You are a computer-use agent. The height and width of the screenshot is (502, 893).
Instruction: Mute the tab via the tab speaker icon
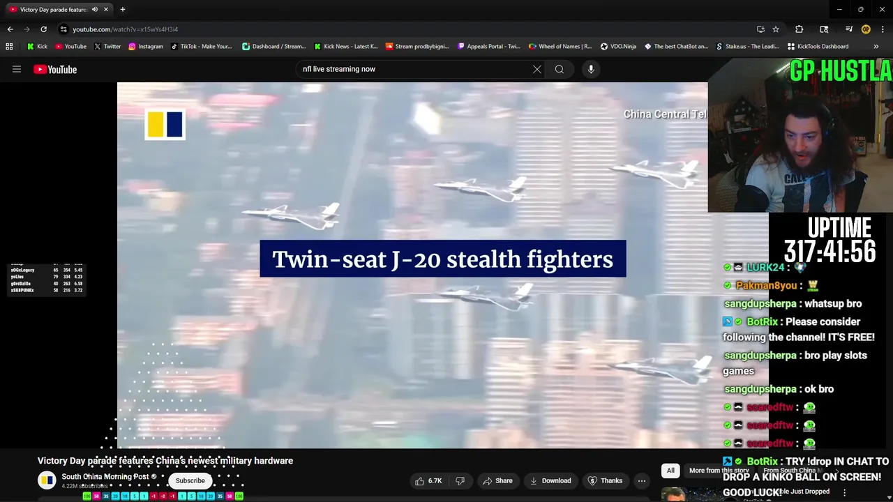[x=95, y=10]
